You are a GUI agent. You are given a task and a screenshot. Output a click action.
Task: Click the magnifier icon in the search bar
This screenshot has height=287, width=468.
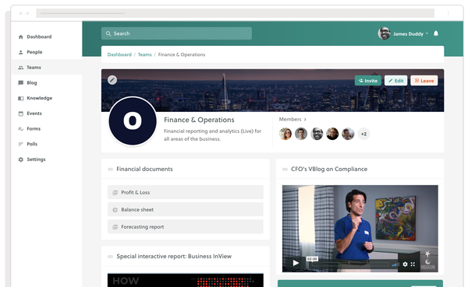click(x=108, y=33)
